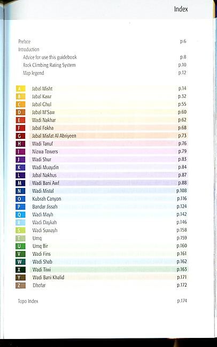Click the Wadi Tanuf entry

[43, 144]
